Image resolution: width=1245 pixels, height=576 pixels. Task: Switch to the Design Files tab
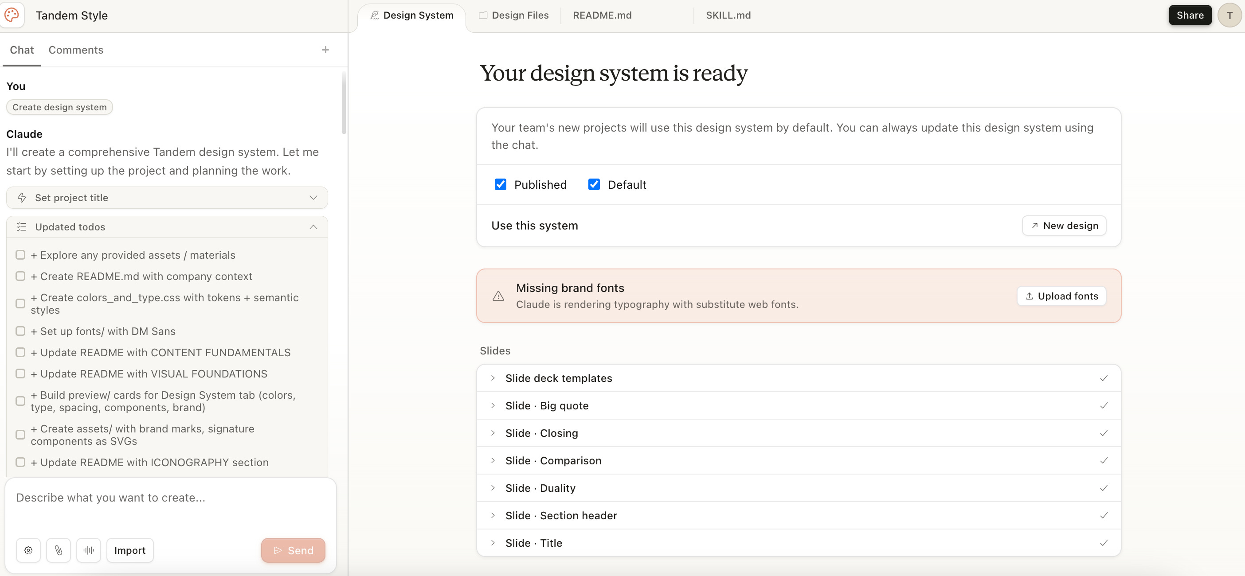pos(514,15)
